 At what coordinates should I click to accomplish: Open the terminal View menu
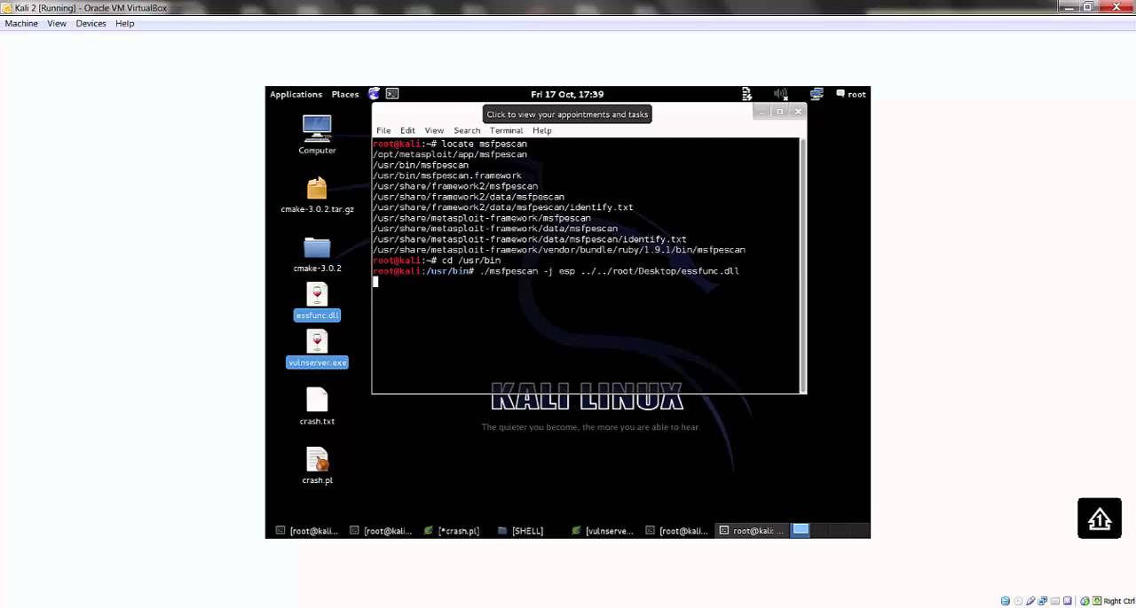pyautogui.click(x=434, y=130)
